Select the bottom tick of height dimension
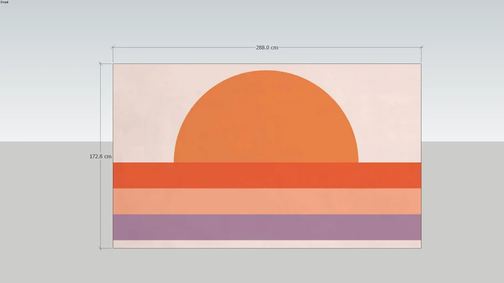This screenshot has width=504, height=283. 100,248
